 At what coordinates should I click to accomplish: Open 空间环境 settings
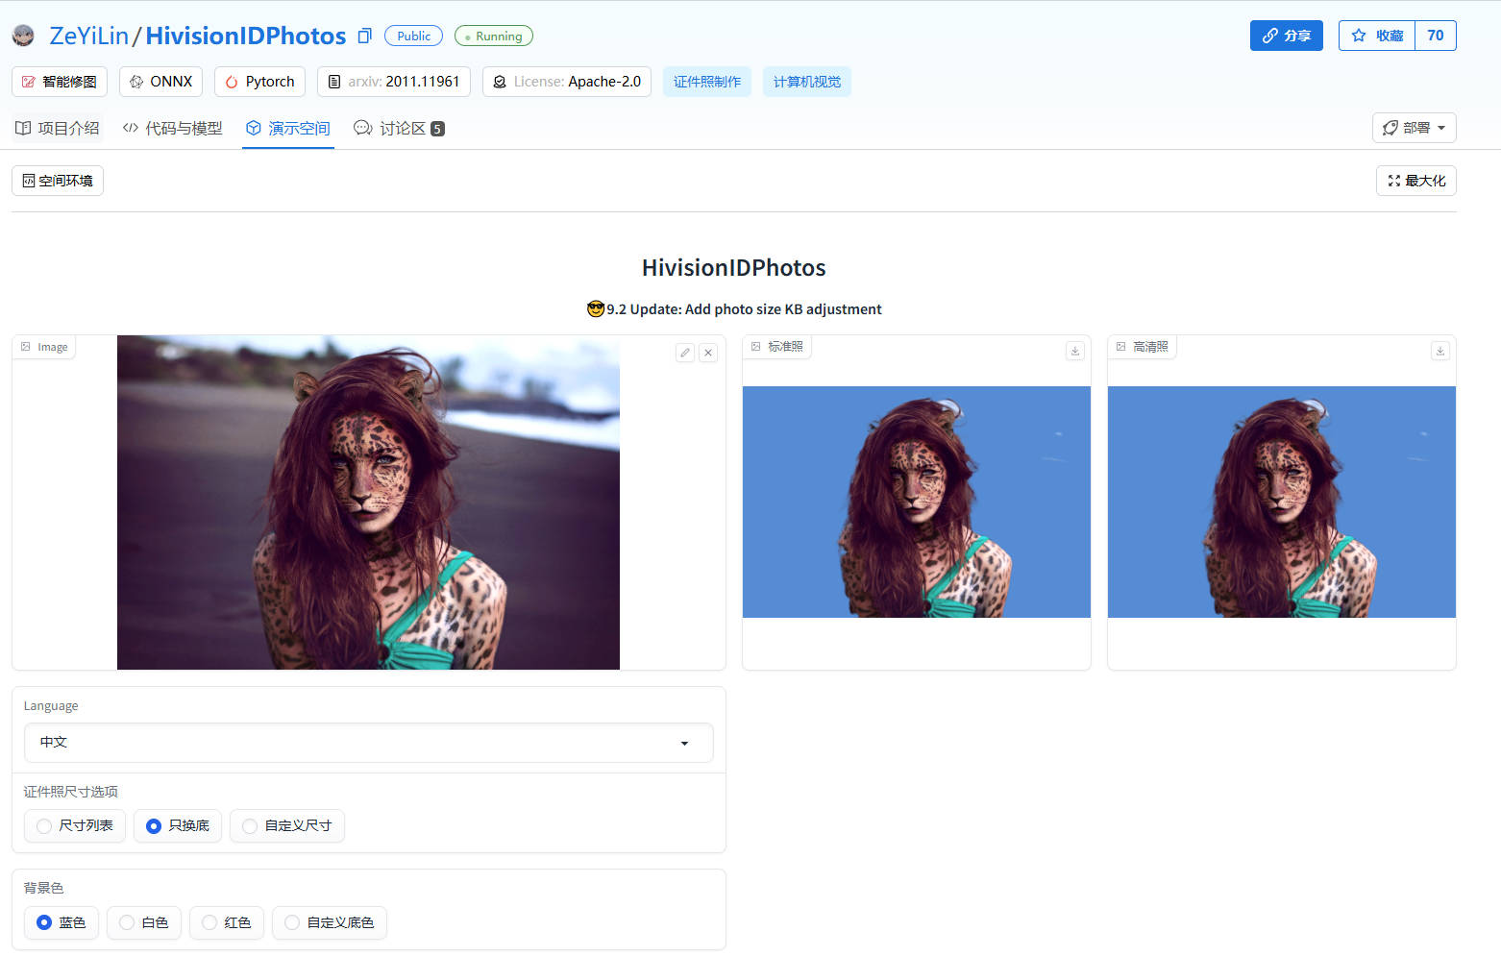click(x=58, y=181)
